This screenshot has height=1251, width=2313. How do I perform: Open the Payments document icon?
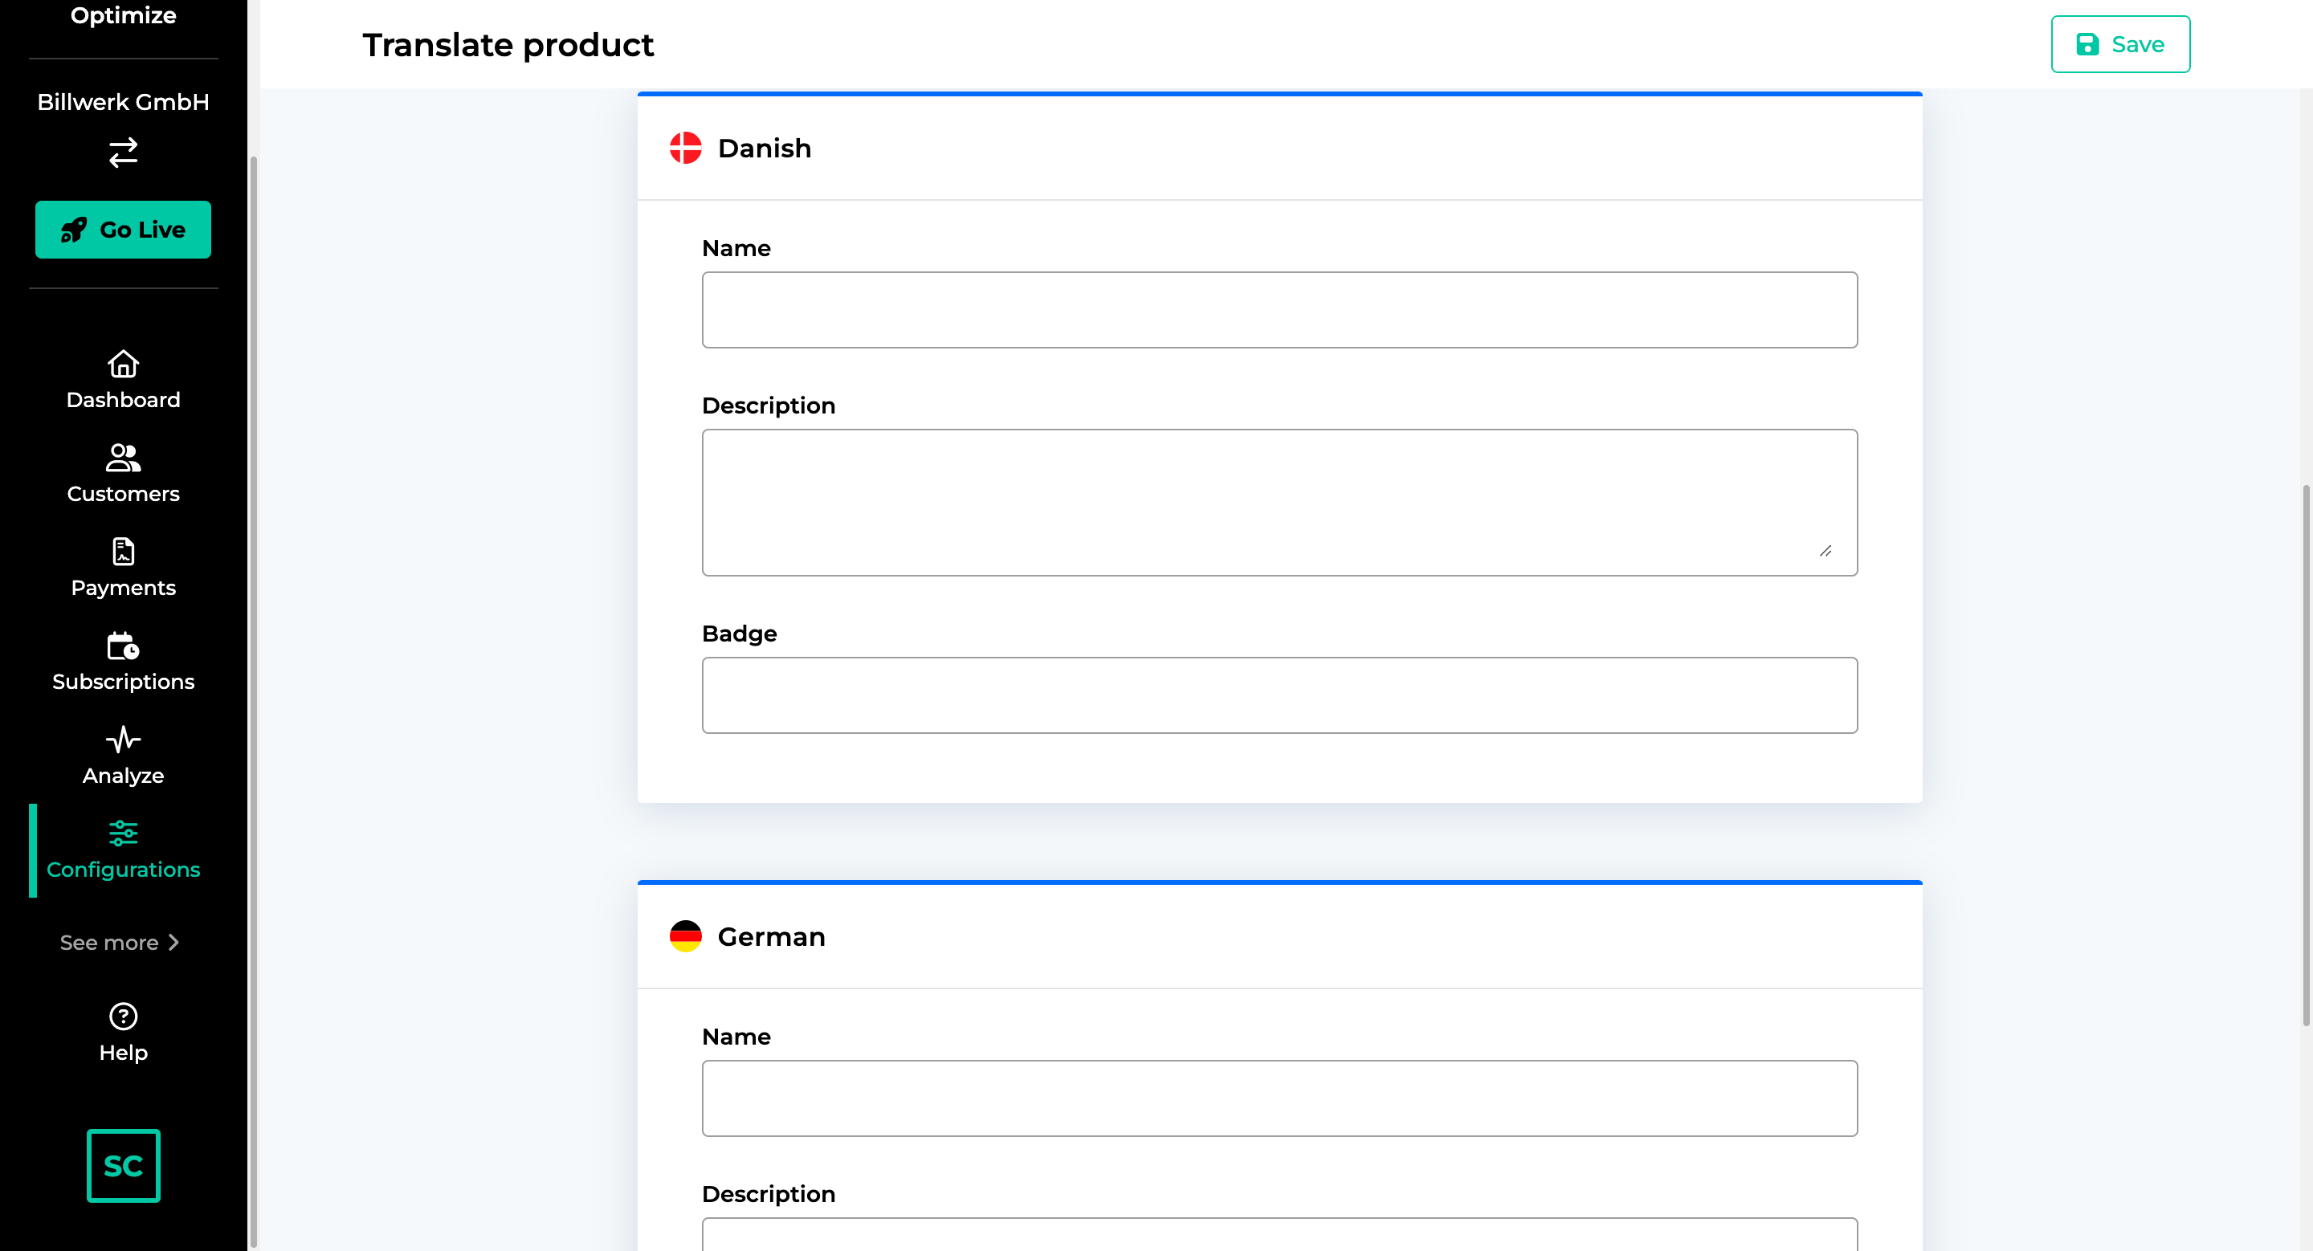[x=123, y=551]
